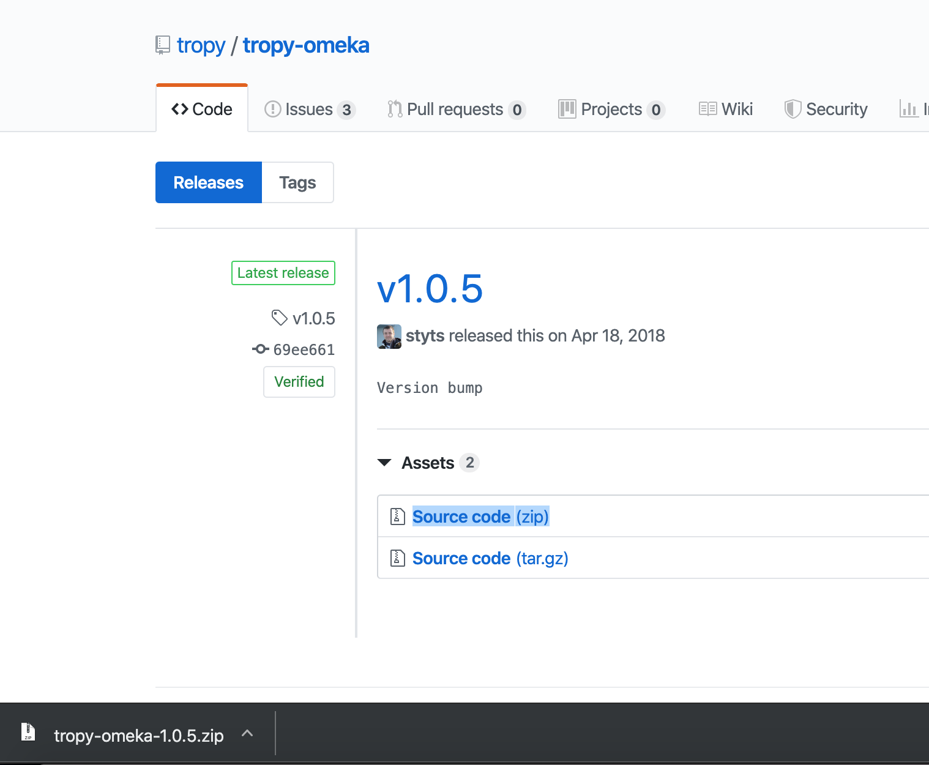The image size is (929, 765).
Task: Open the Issues tab
Action: (310, 110)
